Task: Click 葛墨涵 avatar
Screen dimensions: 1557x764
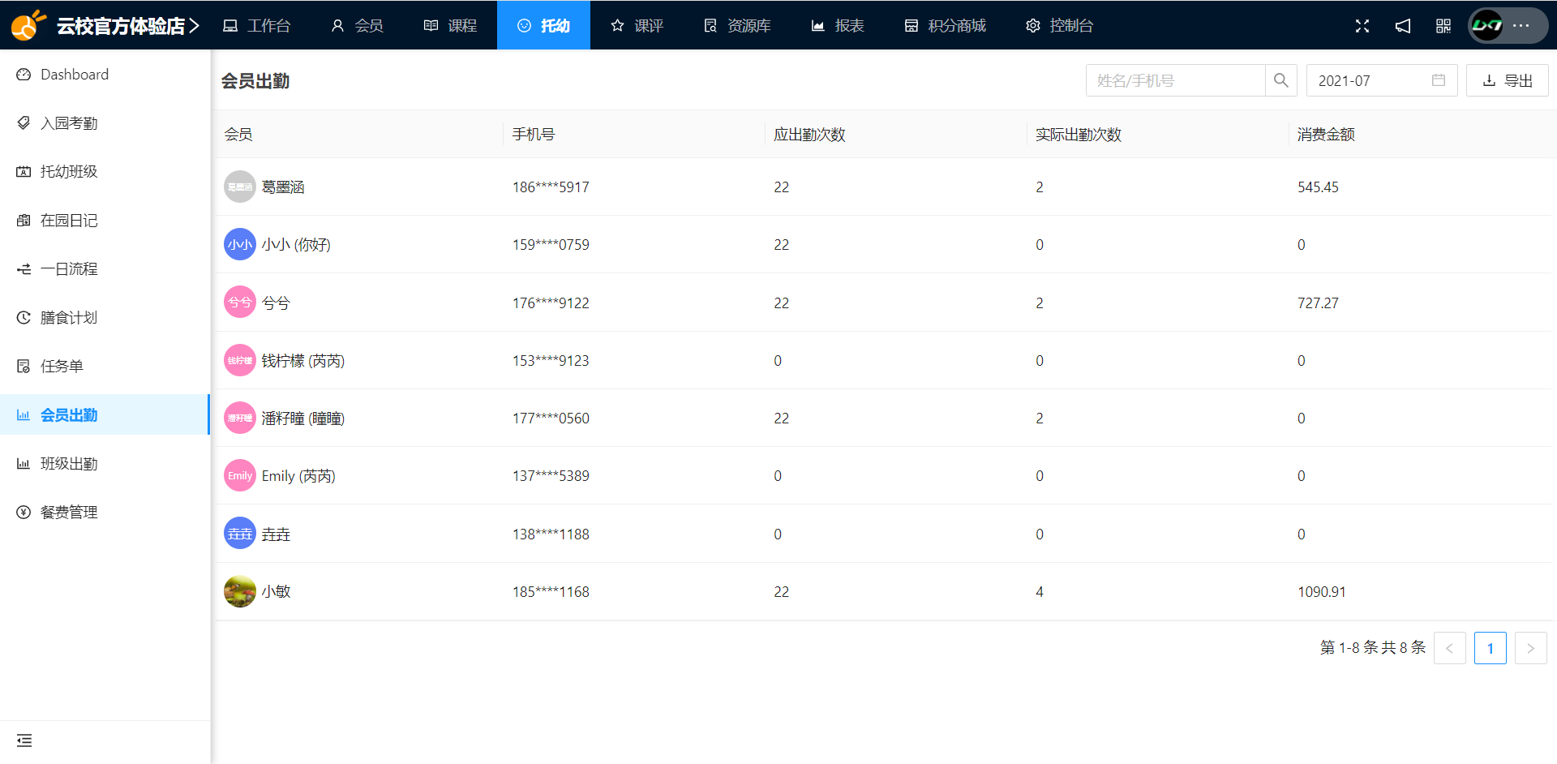Action: pyautogui.click(x=240, y=187)
